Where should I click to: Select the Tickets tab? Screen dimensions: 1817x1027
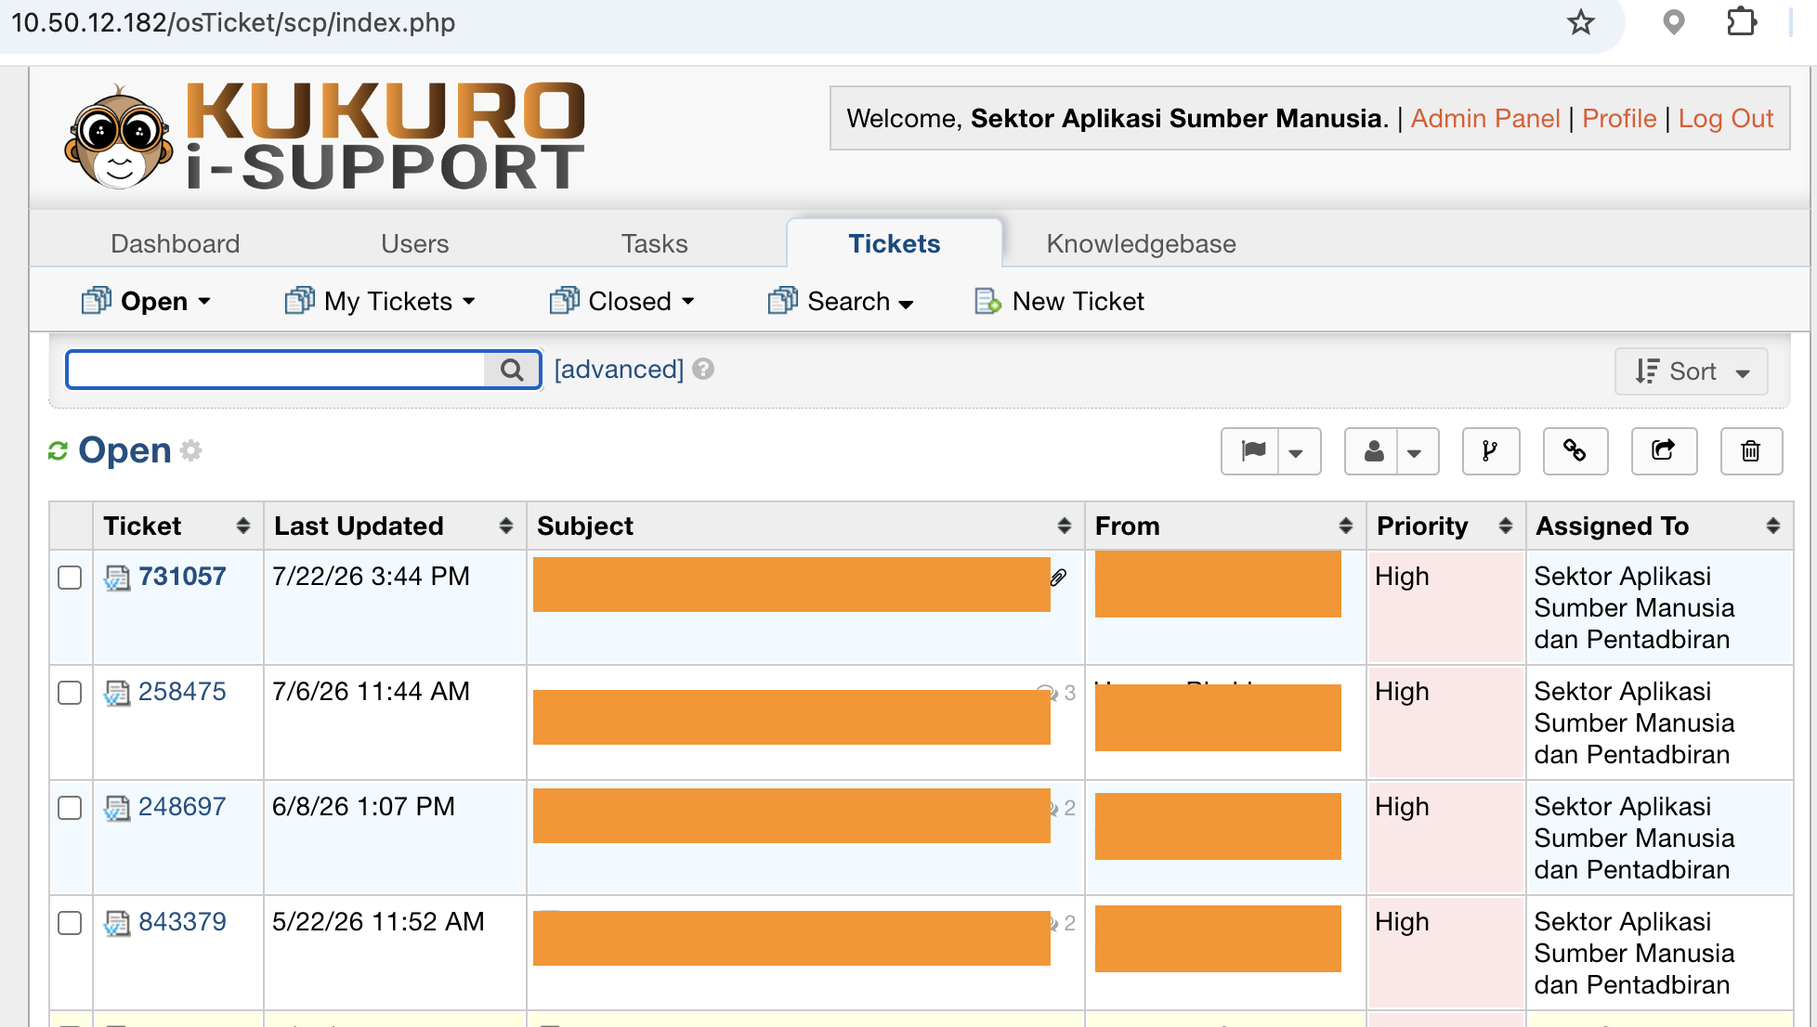point(895,243)
